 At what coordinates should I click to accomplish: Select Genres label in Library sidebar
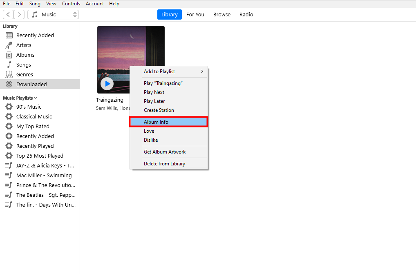[25, 74]
